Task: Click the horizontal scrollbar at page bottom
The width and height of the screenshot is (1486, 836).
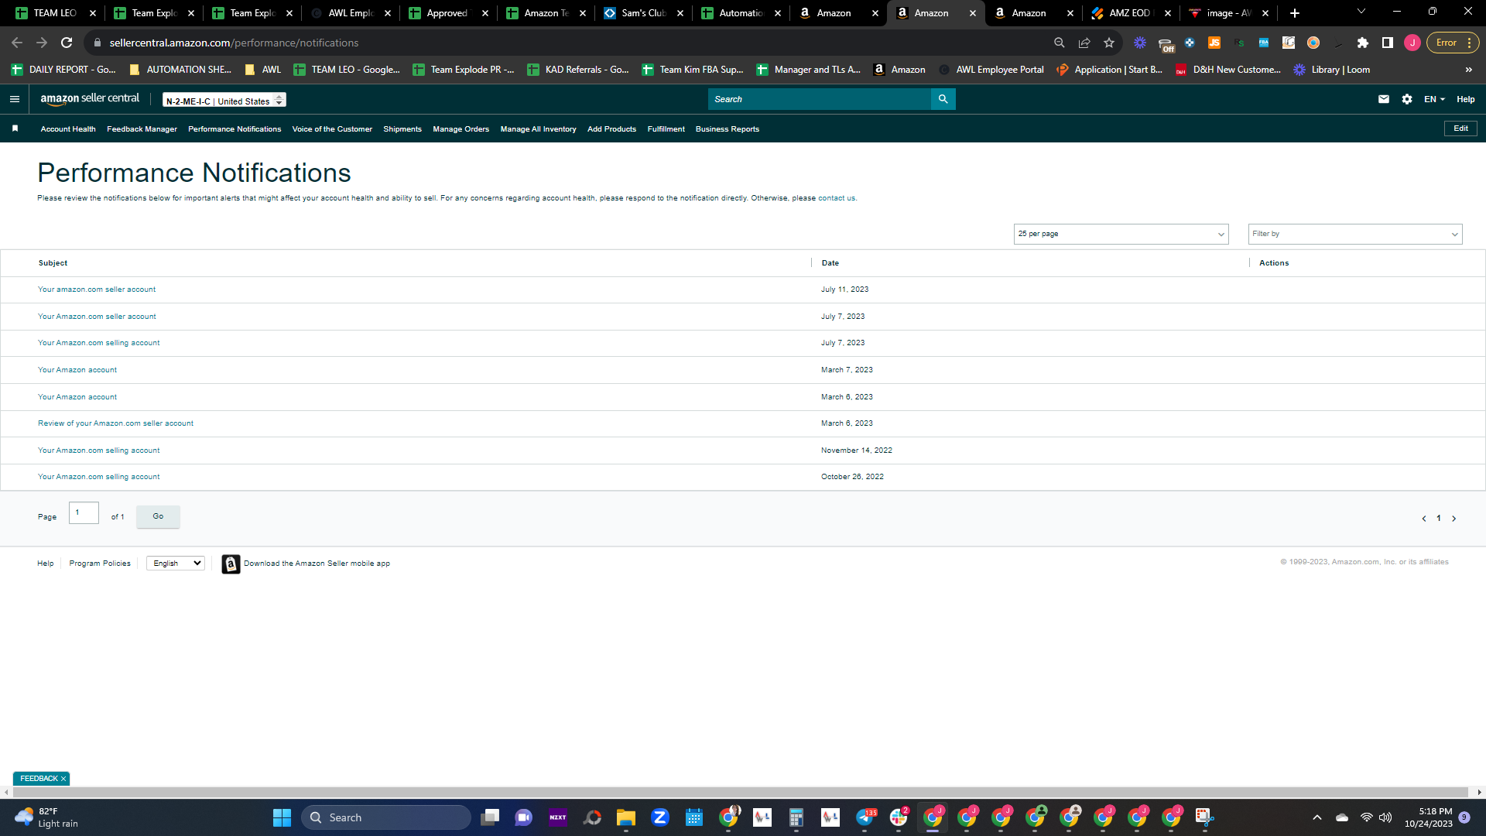Action: tap(740, 792)
